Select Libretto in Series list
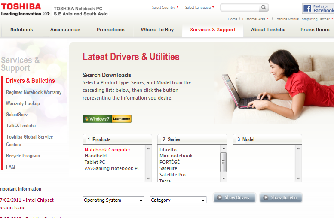Screen dimensions: 334x218 coord(168,150)
